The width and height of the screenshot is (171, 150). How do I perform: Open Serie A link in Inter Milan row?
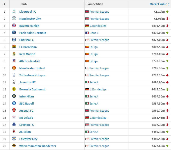pos(94,96)
